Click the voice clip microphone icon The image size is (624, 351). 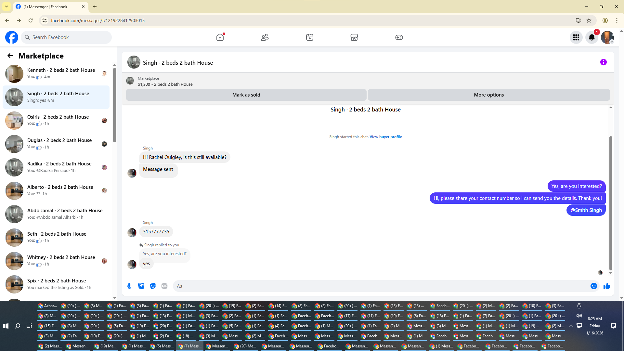[129, 286]
